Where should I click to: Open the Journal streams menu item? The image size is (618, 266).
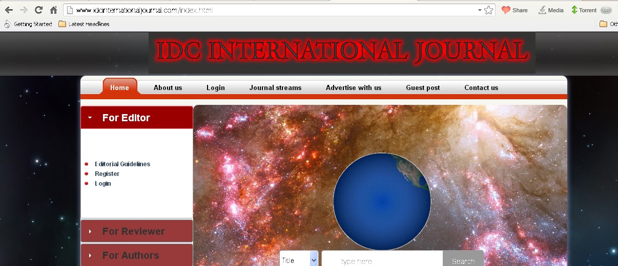pyautogui.click(x=276, y=87)
